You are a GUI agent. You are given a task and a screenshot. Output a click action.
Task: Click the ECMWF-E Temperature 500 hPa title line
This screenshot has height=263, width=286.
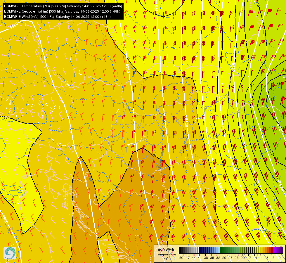pos(63,6)
